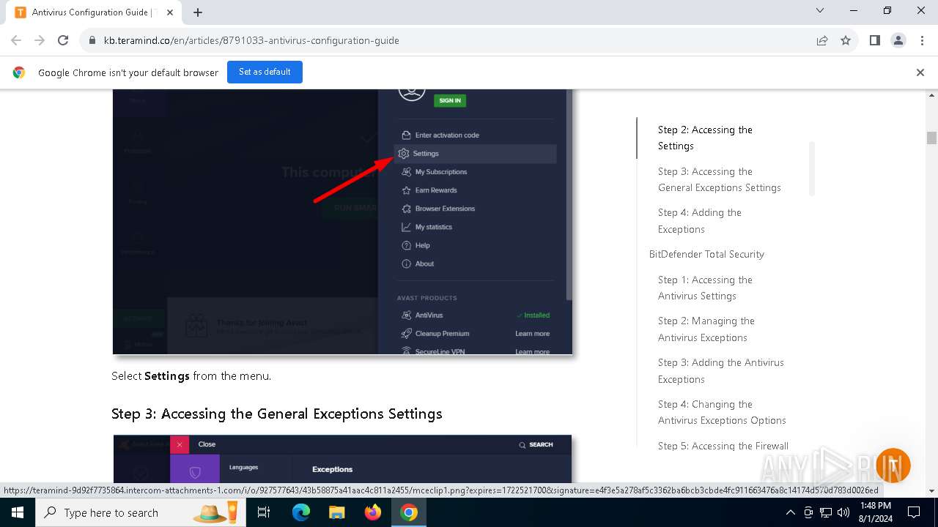Jump to Step 1: Accessing the Antivirus Settings
938x527 pixels.
click(x=705, y=288)
